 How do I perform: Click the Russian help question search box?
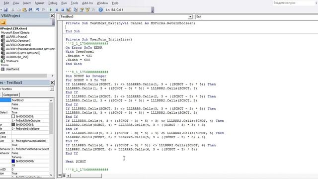[x=294, y=3]
